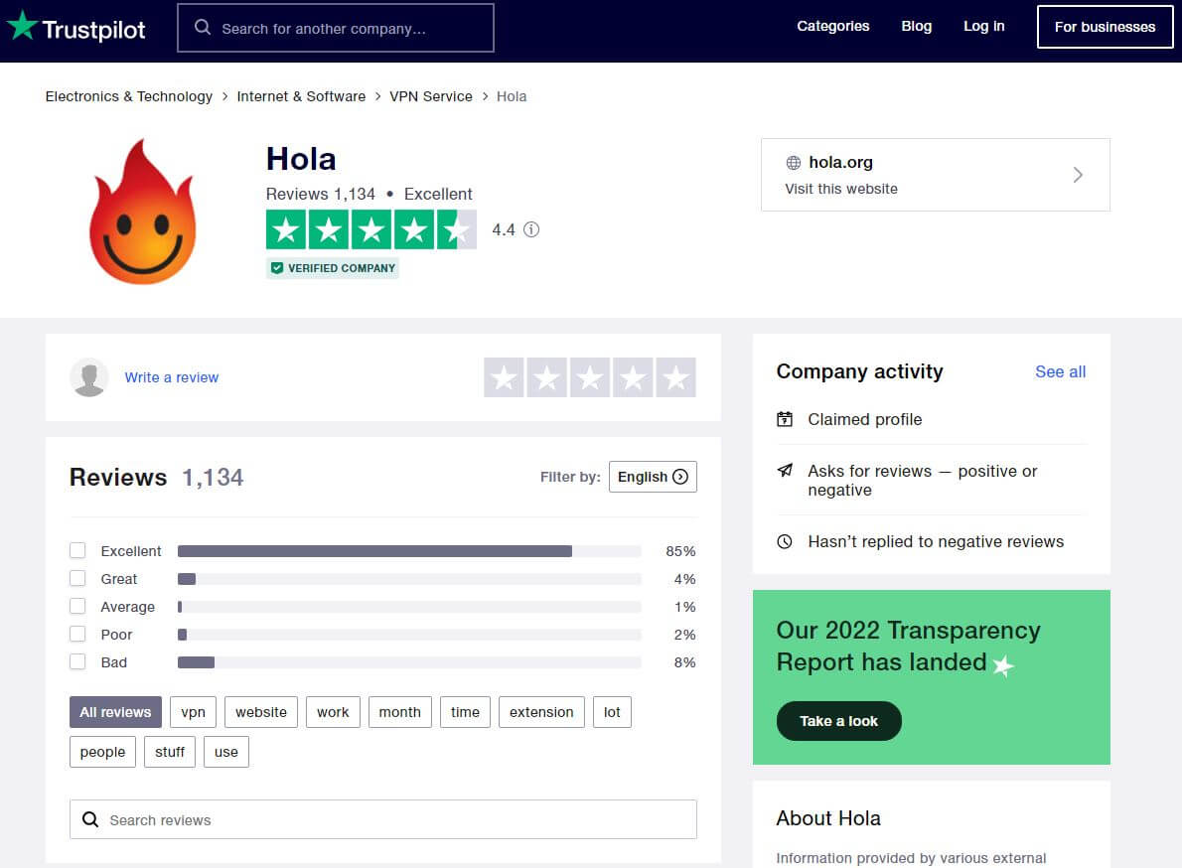Image resolution: width=1182 pixels, height=868 pixels.
Task: Click the paper plane icon beside Asks for reviews
Action: [785, 471]
